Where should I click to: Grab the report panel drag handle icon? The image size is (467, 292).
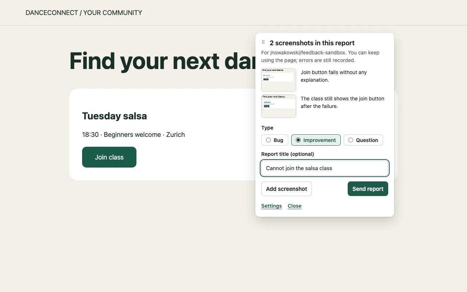click(x=263, y=42)
